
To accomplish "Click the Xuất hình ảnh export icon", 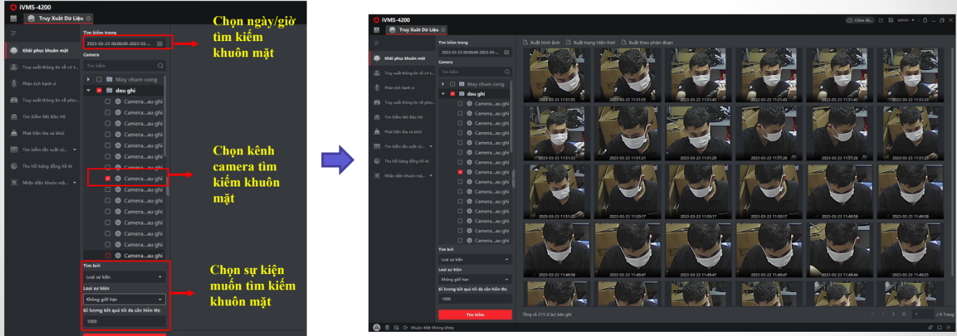I will pyautogui.click(x=526, y=42).
